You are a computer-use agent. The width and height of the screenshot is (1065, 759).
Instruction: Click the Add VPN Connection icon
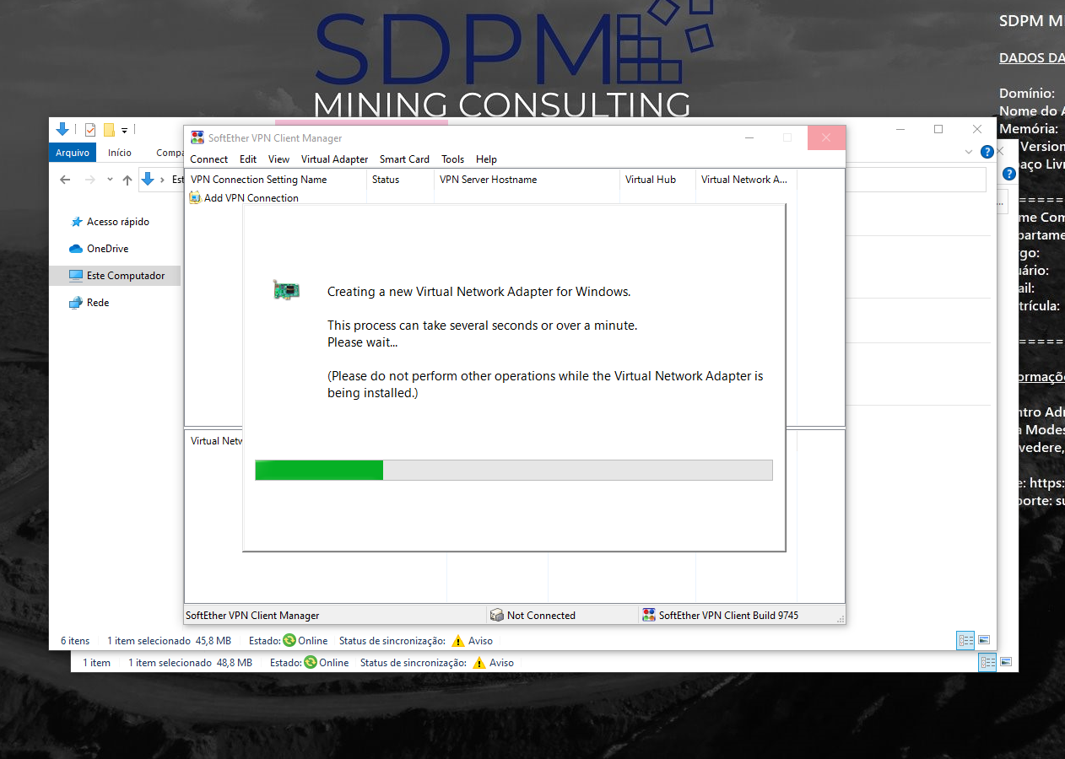pyautogui.click(x=195, y=198)
